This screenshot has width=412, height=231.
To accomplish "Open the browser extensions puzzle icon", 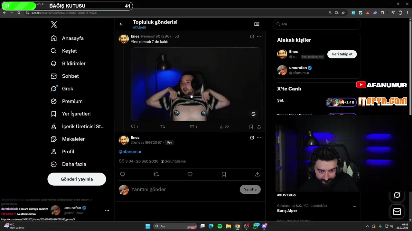I will 382,13.
